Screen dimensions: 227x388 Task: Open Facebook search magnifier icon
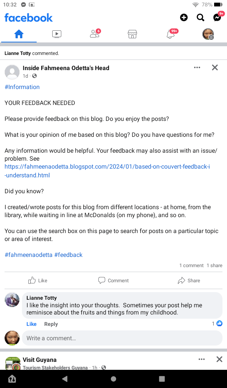coord(201,17)
